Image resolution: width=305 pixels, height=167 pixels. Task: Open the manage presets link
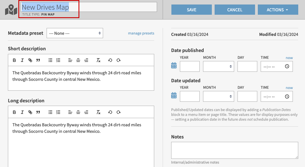pos(141,33)
